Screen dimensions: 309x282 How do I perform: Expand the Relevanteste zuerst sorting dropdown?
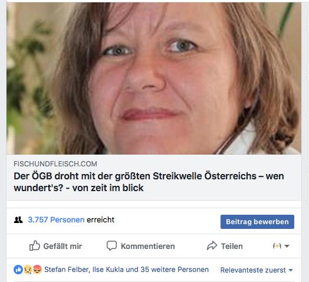257,270
